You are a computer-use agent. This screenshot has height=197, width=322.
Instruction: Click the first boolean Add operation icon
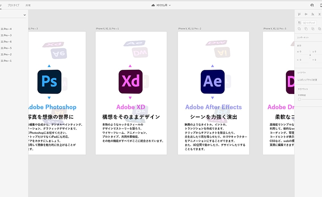(300, 29)
